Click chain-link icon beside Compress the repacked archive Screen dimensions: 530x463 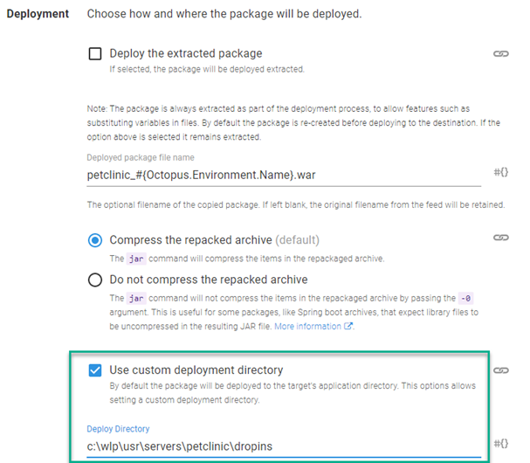[x=500, y=238]
